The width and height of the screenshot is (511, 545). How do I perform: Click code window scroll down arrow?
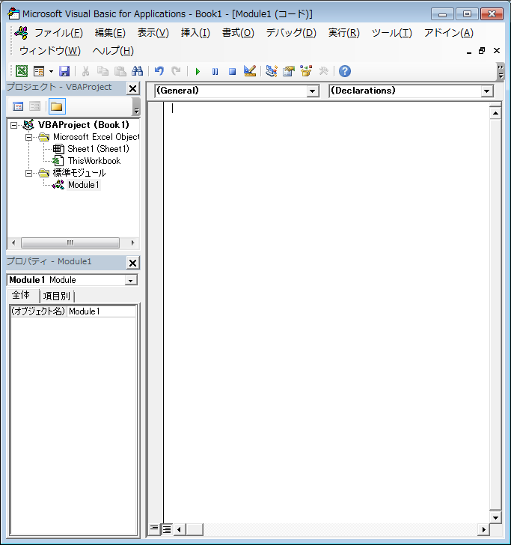pyautogui.click(x=495, y=518)
